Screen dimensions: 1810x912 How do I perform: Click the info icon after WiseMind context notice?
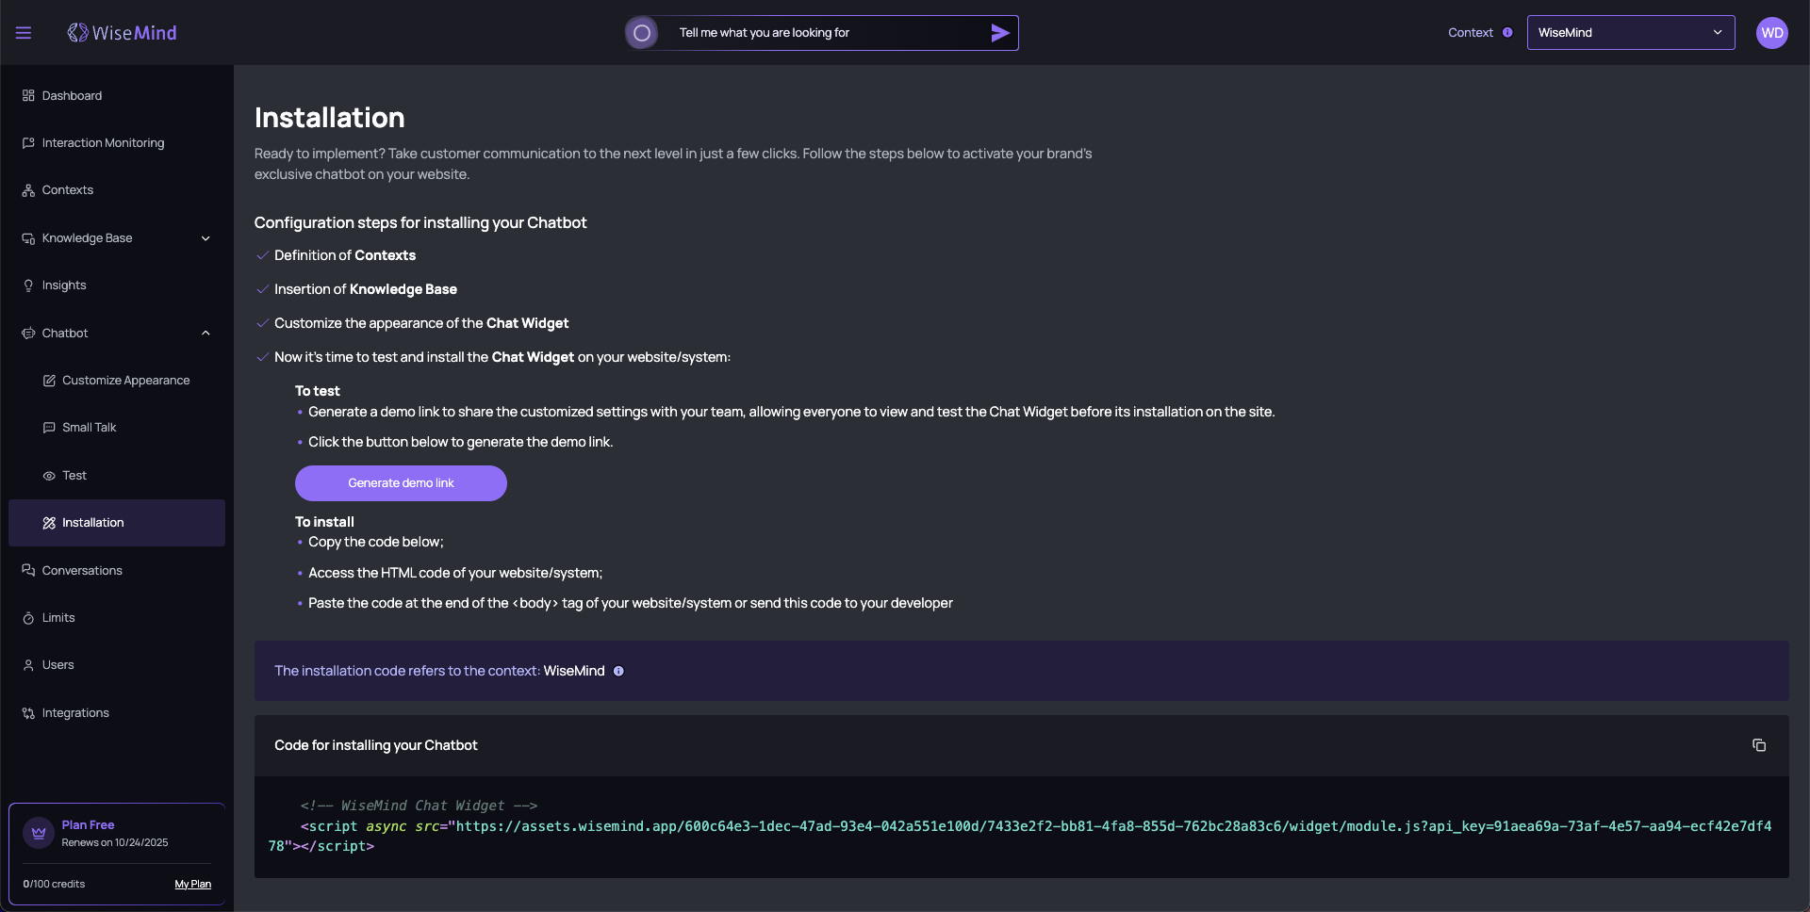[x=618, y=671]
